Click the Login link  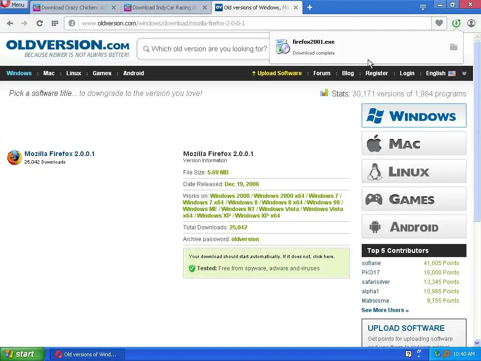click(x=407, y=73)
